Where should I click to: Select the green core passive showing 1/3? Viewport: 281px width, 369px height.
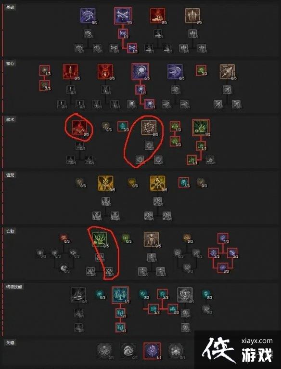point(45,70)
